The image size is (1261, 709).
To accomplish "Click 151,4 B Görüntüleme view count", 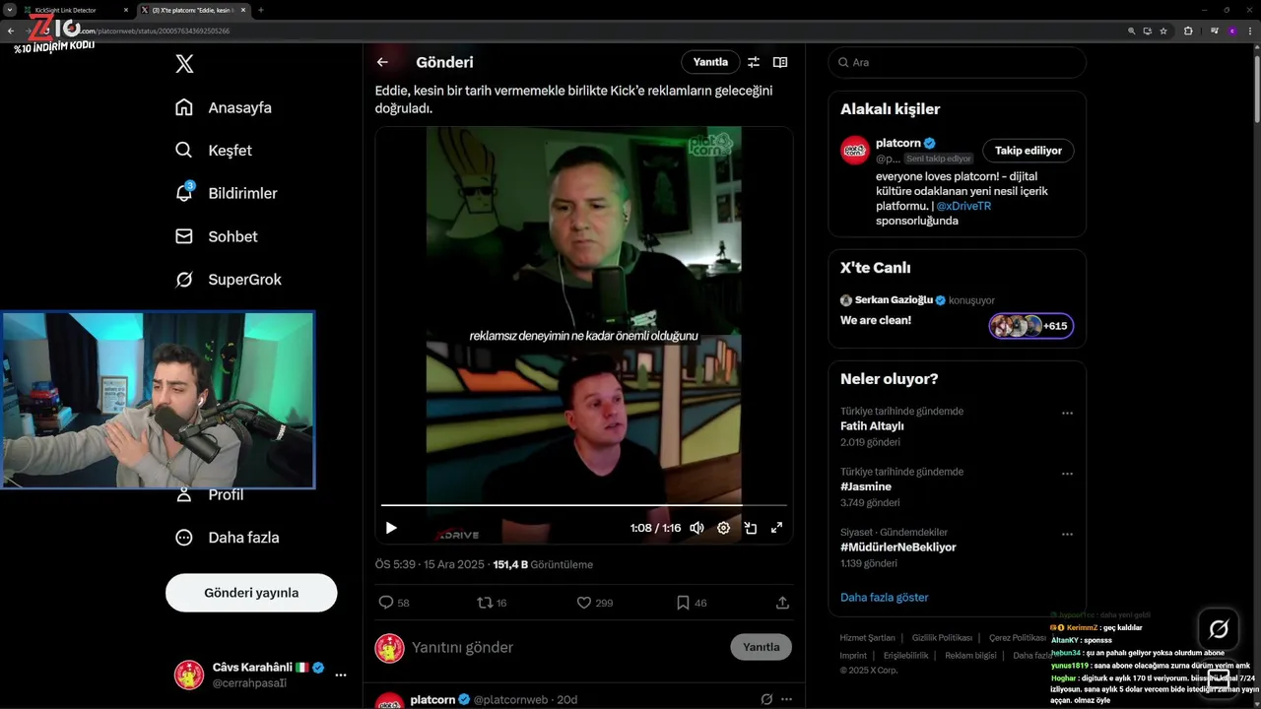I will pos(543,564).
